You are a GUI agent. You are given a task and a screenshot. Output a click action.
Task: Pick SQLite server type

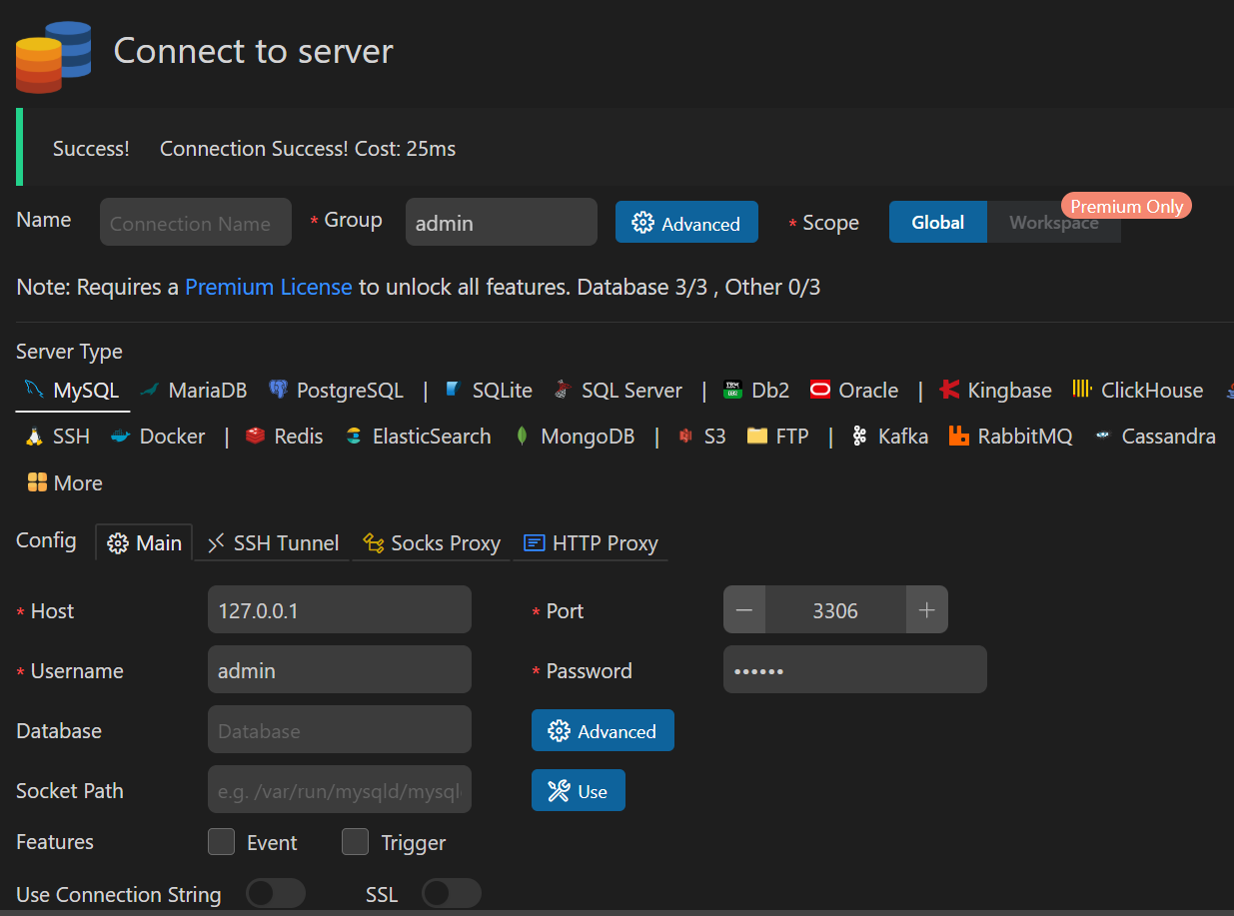tap(489, 391)
